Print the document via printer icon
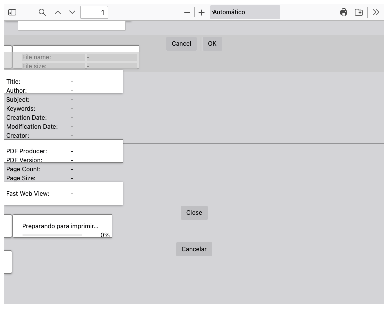Screen dimensions: 388x309 (344, 12)
